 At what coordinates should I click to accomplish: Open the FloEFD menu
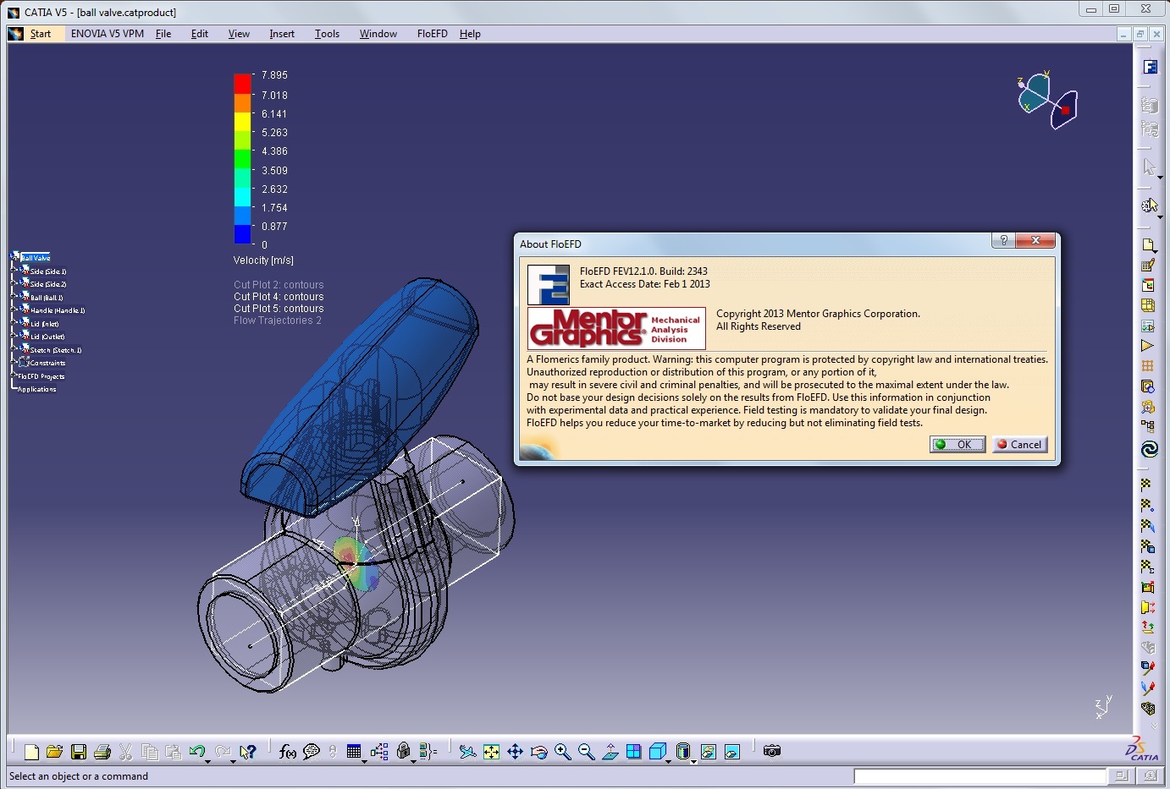[432, 34]
